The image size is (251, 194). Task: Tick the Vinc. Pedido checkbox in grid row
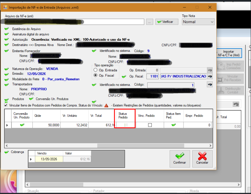[150, 125]
